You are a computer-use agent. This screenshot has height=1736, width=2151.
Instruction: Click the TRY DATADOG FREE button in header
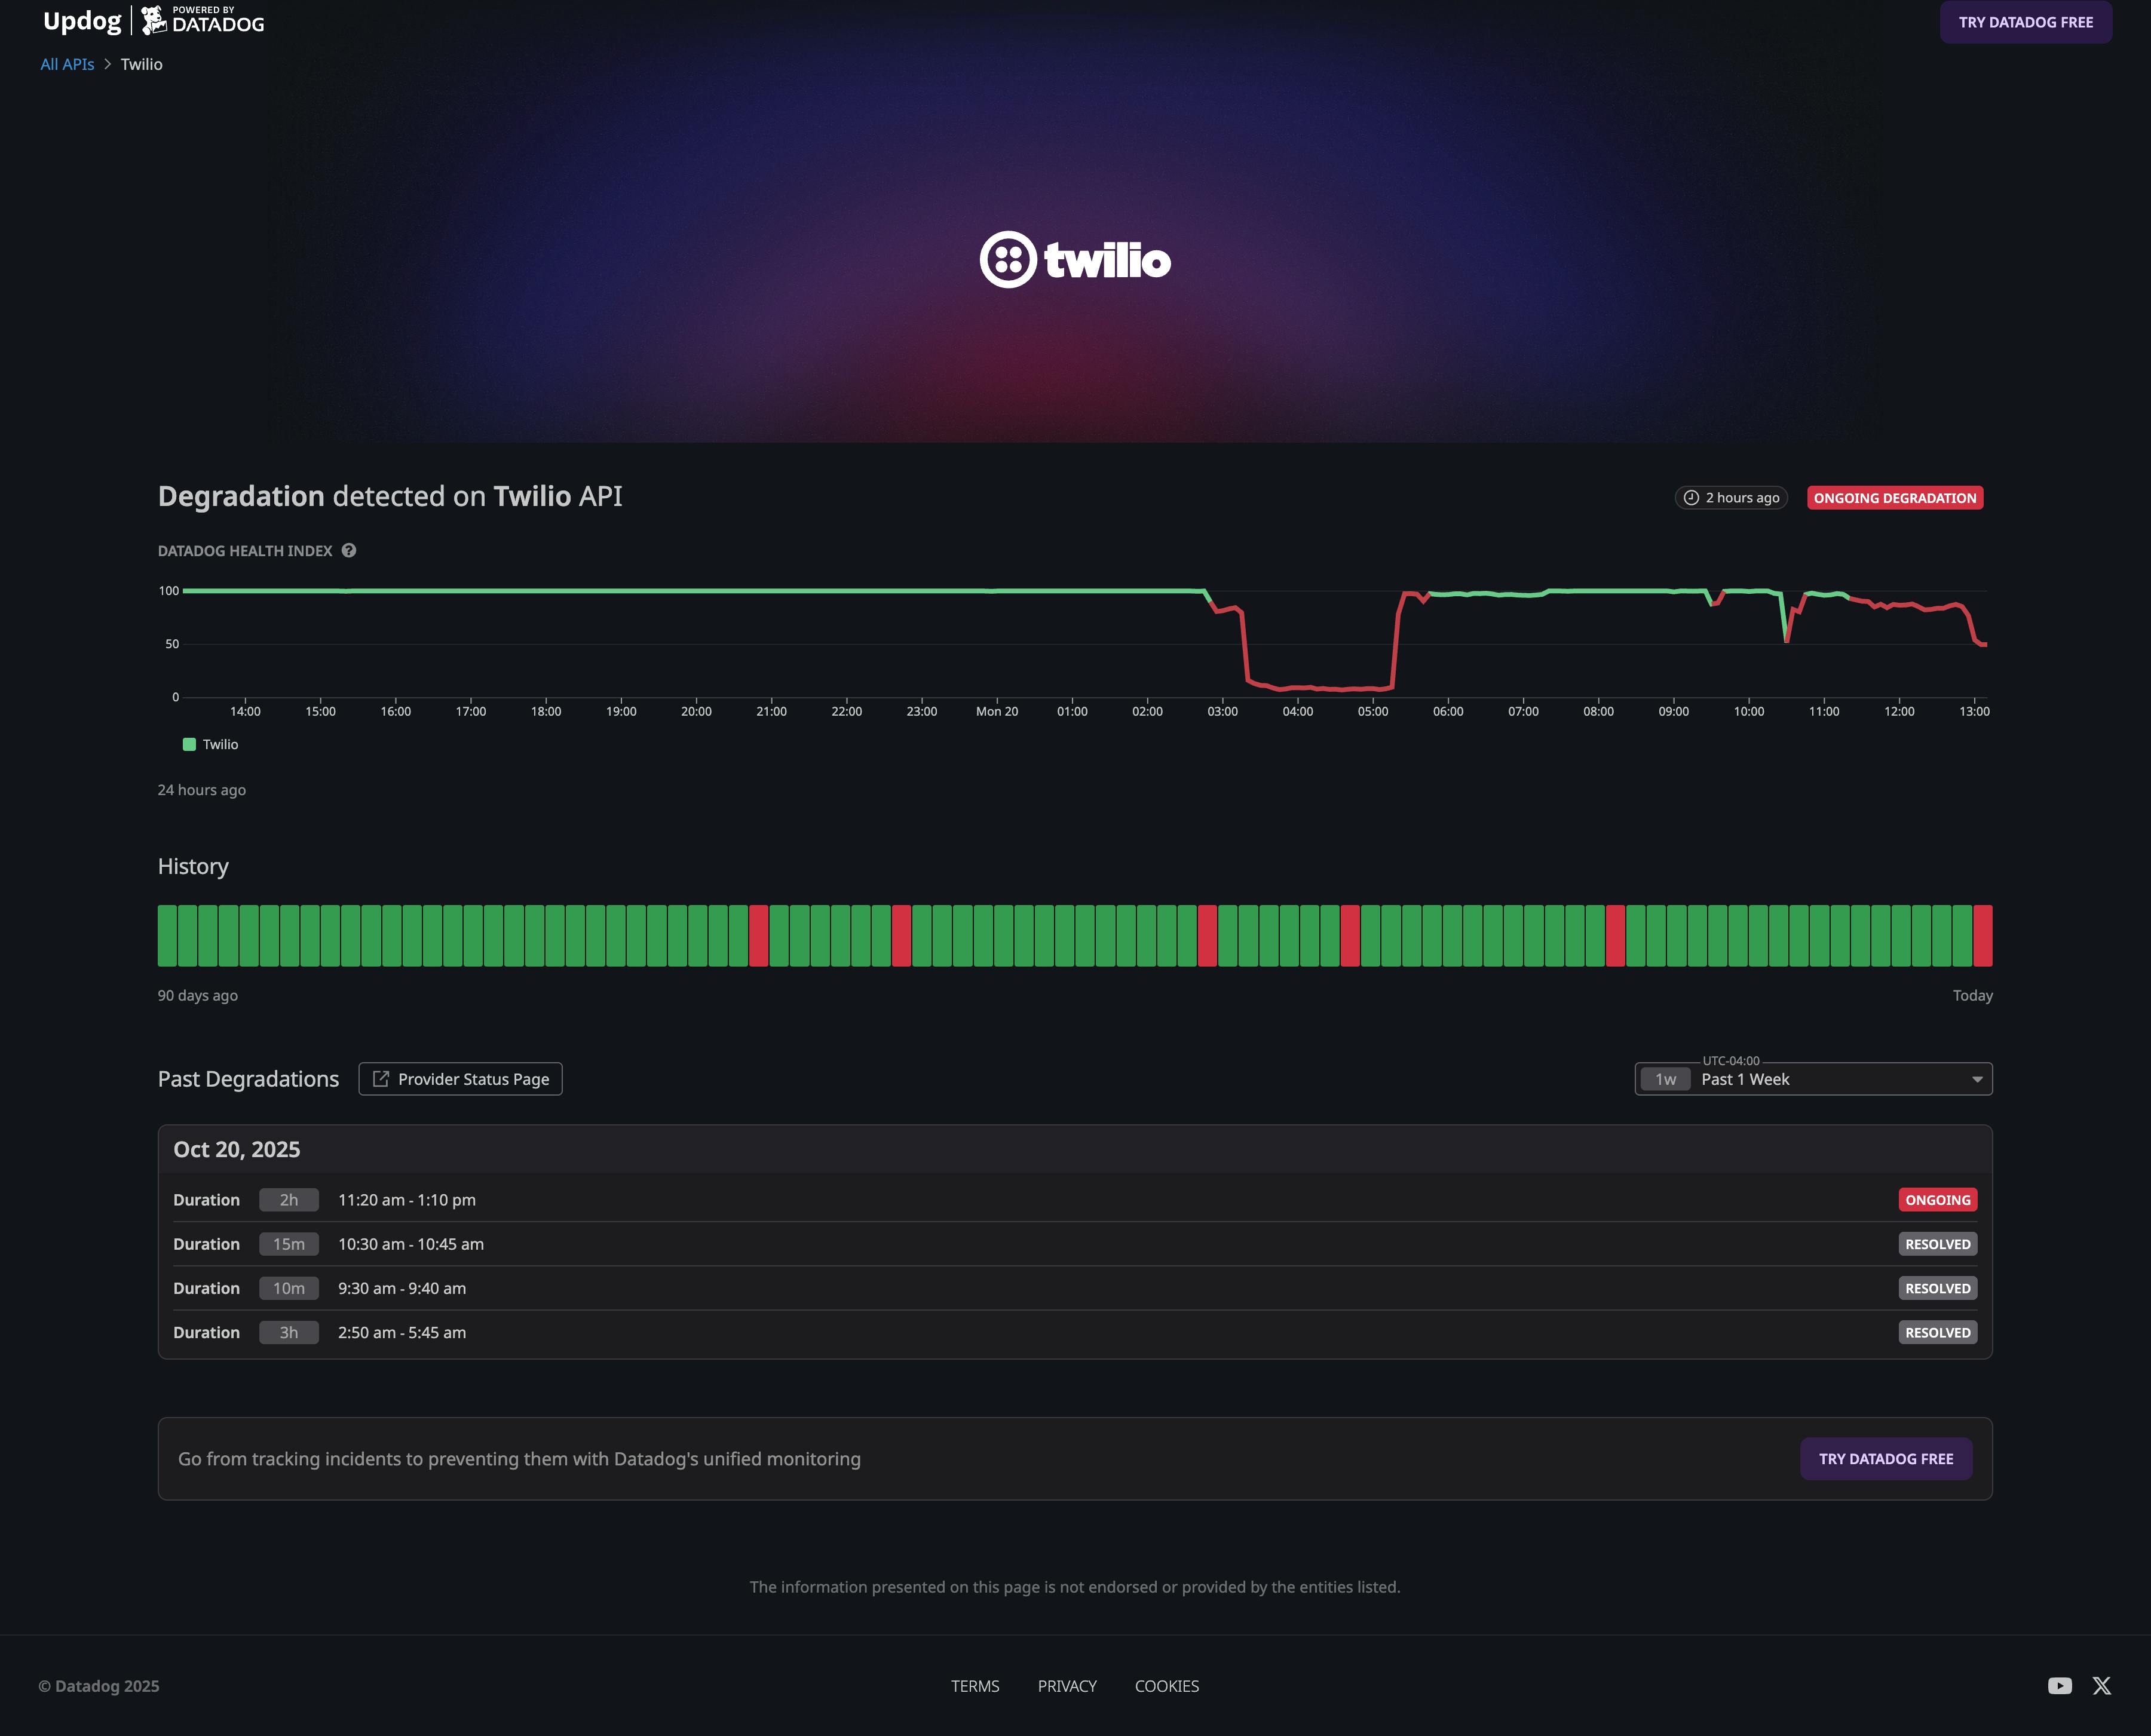tap(2025, 21)
